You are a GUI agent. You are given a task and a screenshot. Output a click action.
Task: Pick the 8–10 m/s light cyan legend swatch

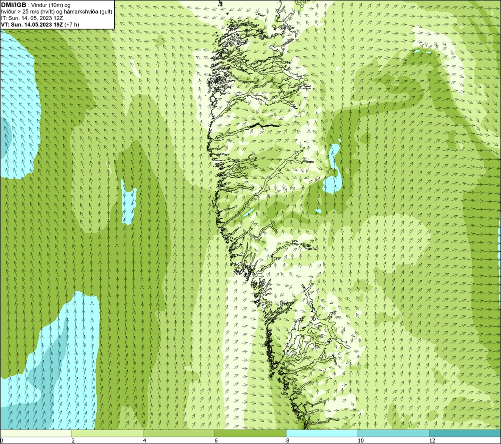click(x=322, y=433)
